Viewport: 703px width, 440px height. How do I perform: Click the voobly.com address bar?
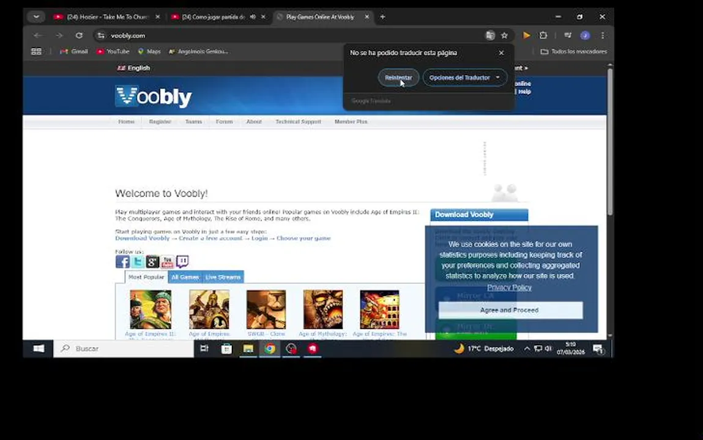click(296, 35)
